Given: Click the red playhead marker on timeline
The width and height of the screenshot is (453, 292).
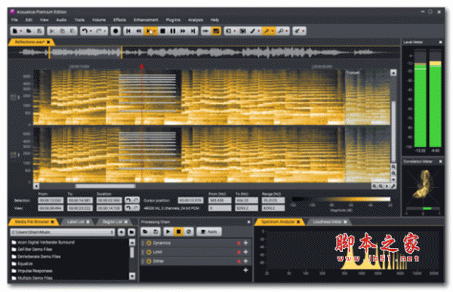Looking at the screenshot, I should (x=142, y=66).
